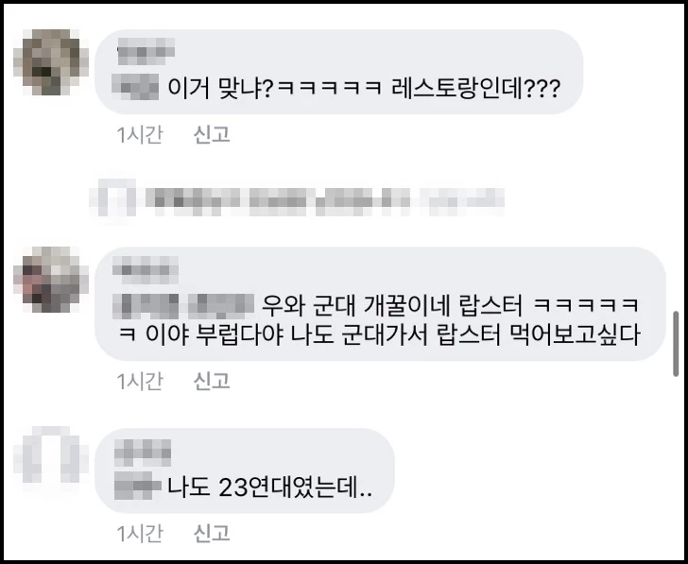Expand the blurred replies row below first comment
Image resolution: width=688 pixels, height=564 pixels.
(297, 201)
